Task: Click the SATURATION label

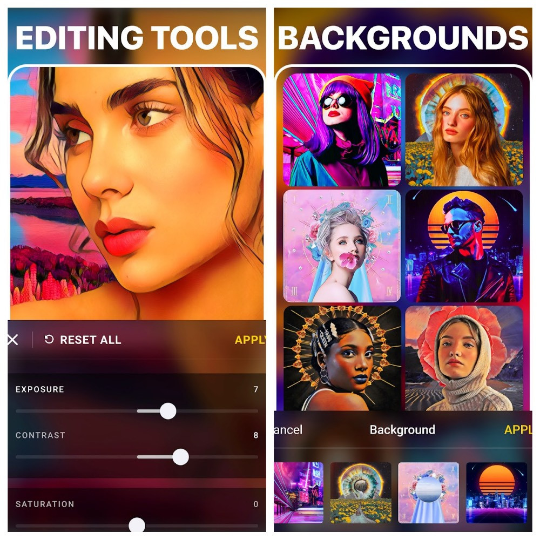Action: tap(45, 504)
